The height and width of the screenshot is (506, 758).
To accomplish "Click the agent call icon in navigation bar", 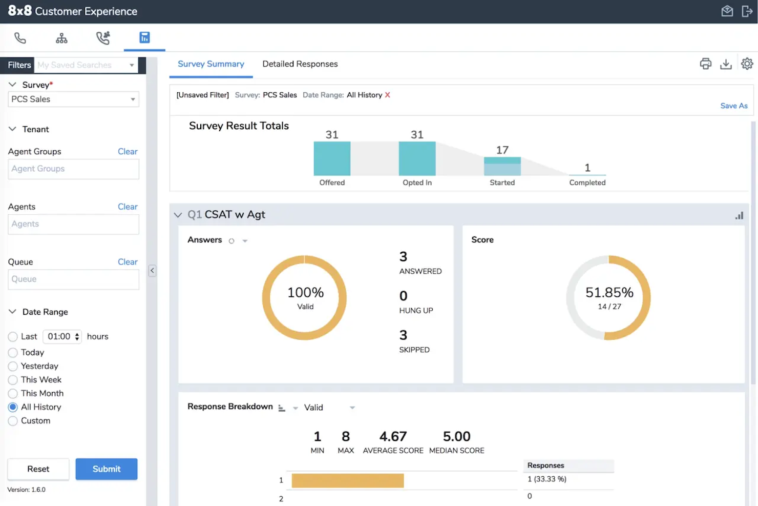I will pos(103,38).
